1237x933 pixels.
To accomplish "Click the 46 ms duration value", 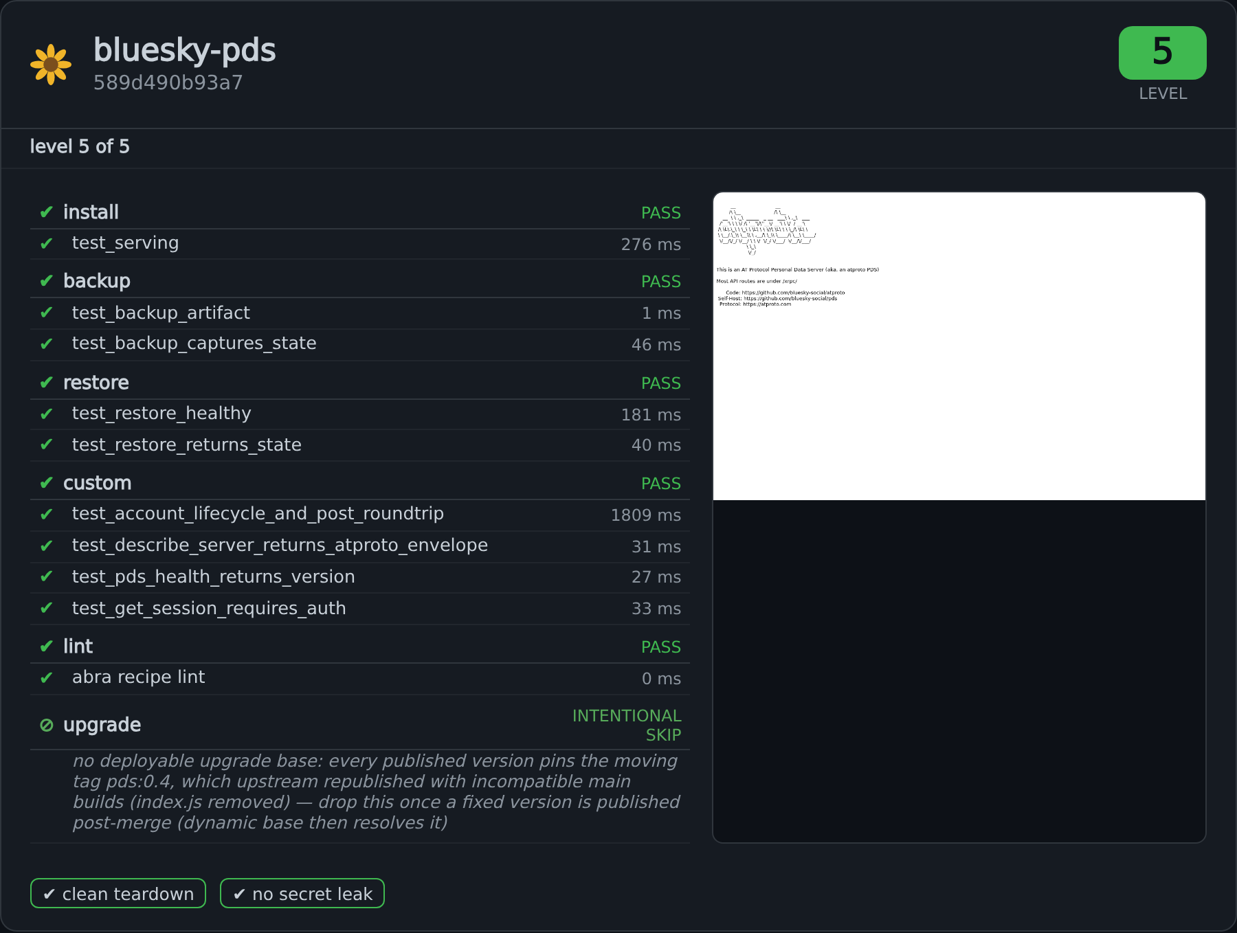I will [656, 345].
